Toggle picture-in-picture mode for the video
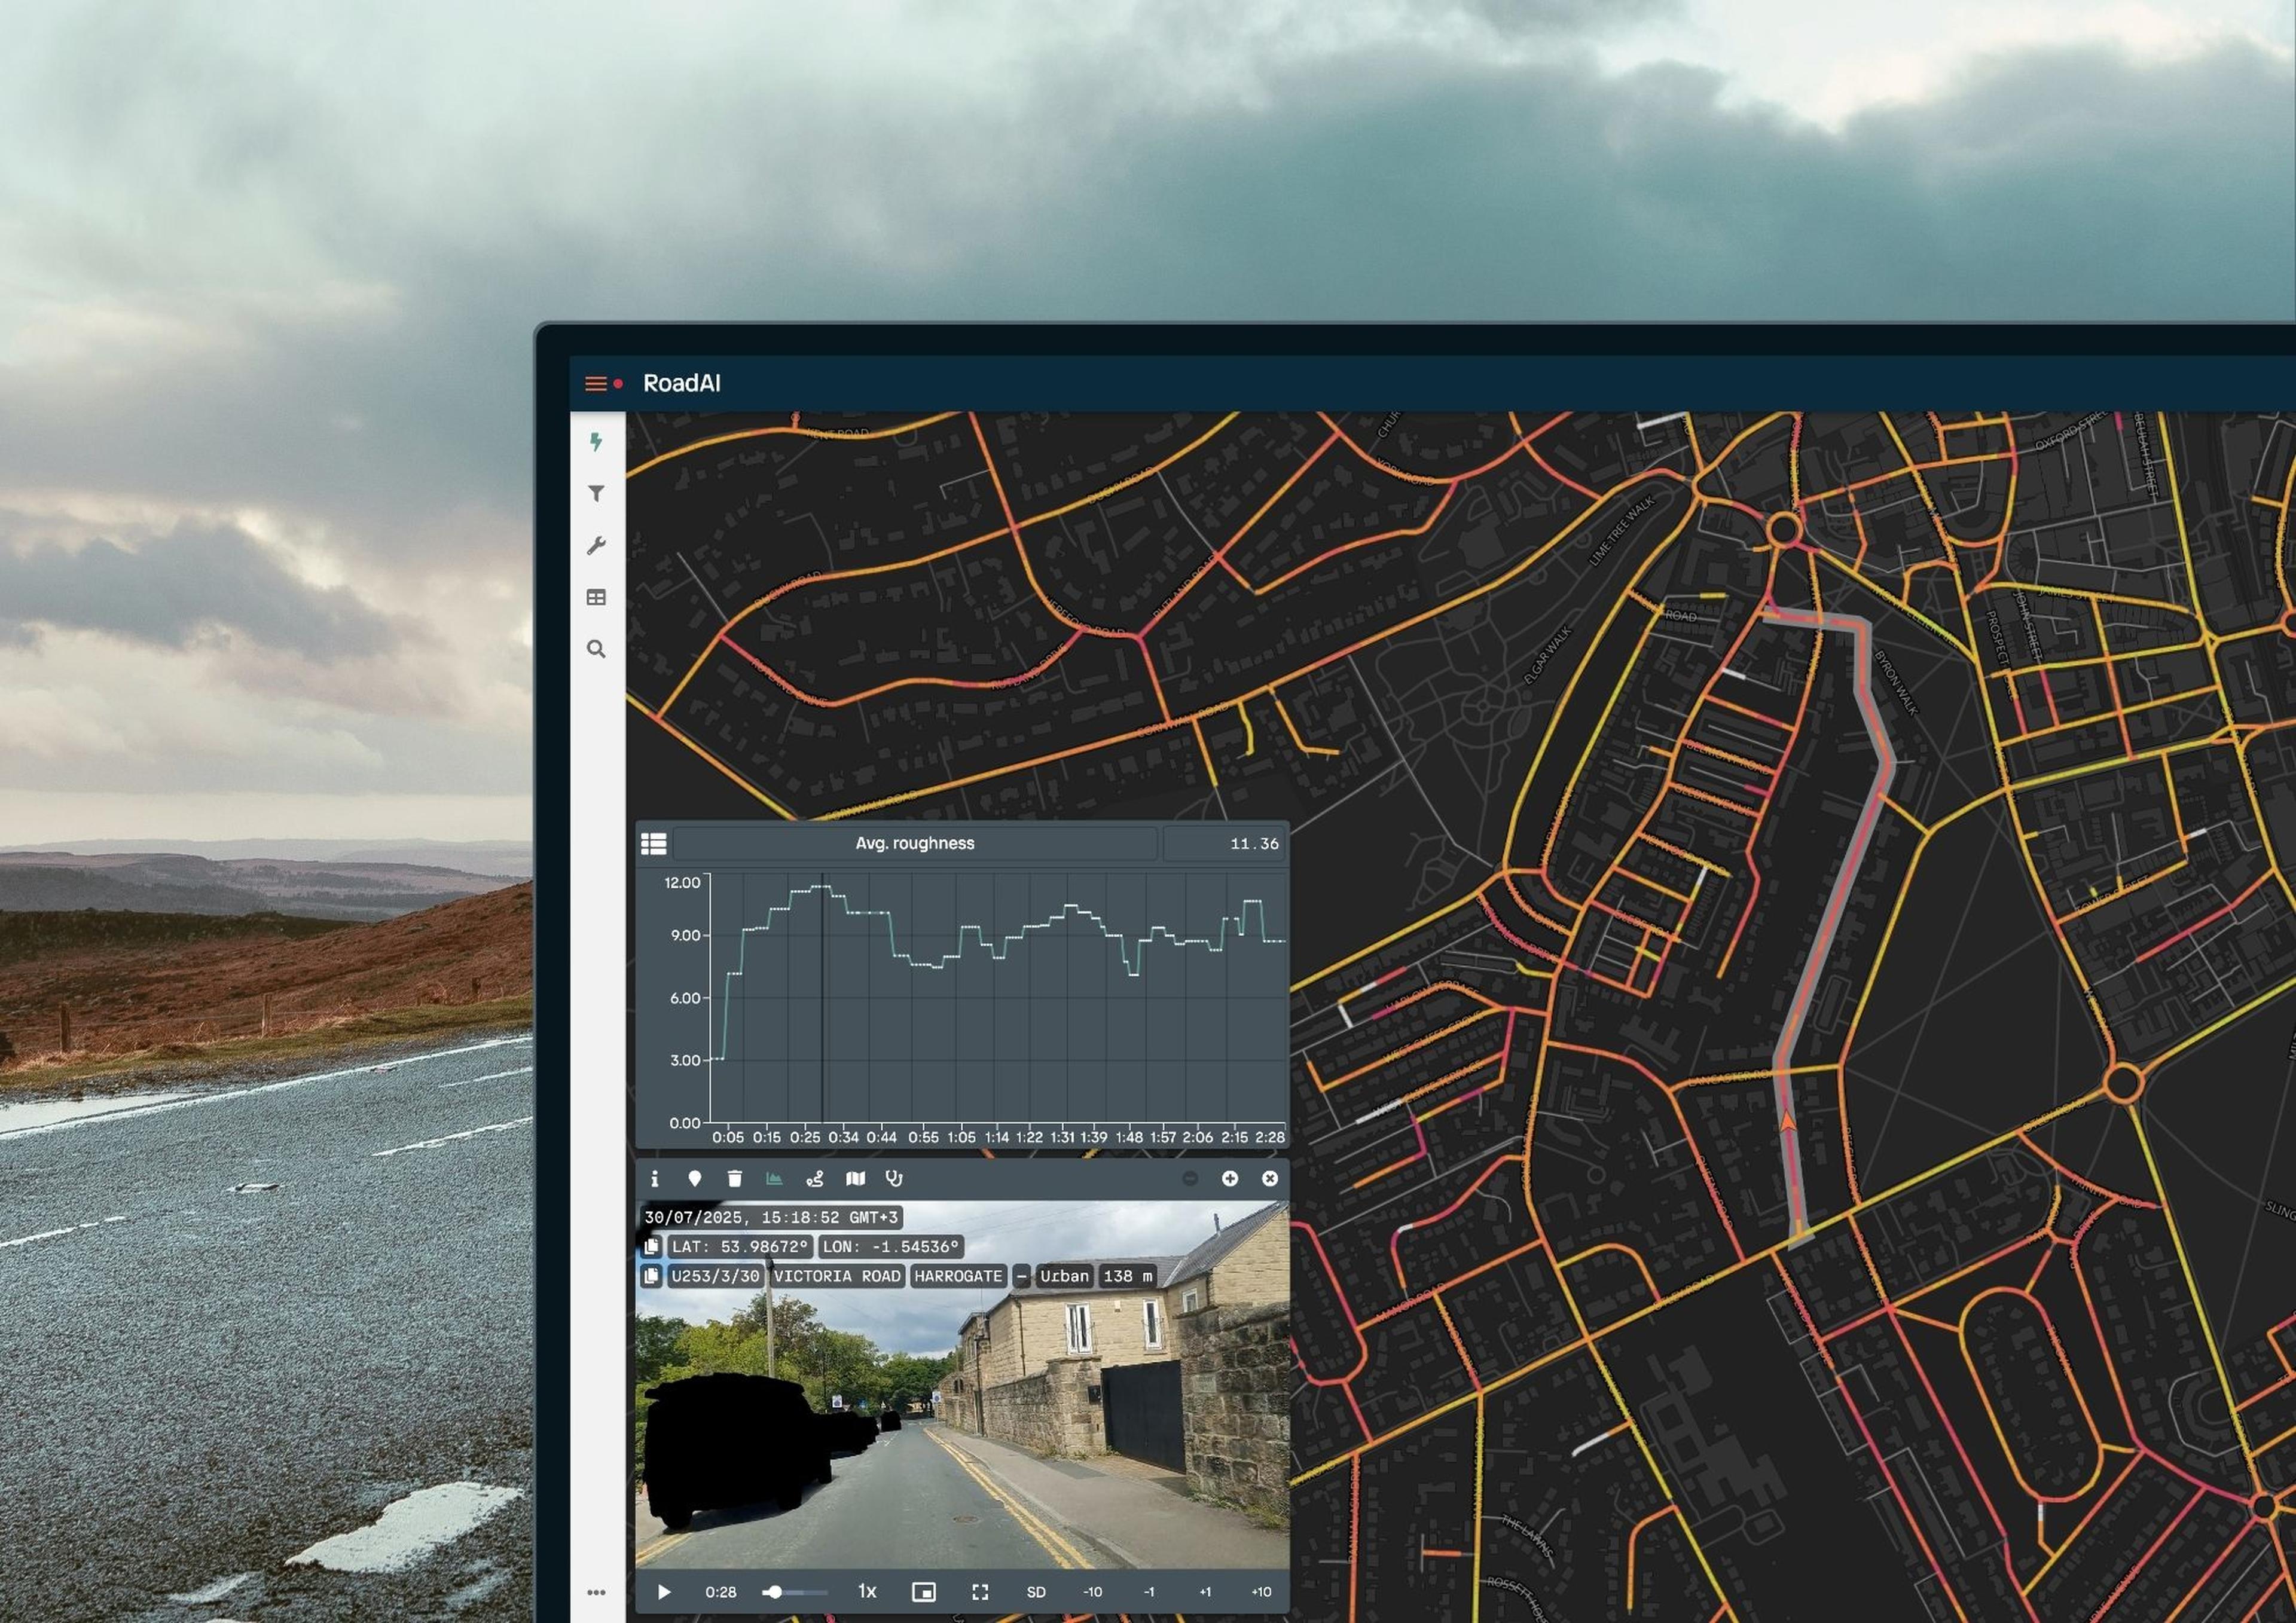The height and width of the screenshot is (1623, 2296). click(x=922, y=1591)
